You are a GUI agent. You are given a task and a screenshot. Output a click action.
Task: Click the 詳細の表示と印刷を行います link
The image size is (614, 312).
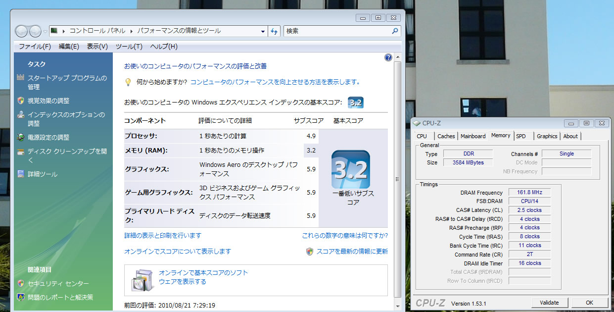(x=163, y=235)
